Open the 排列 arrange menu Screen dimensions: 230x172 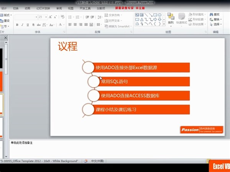pyautogui.click(x=171, y=19)
